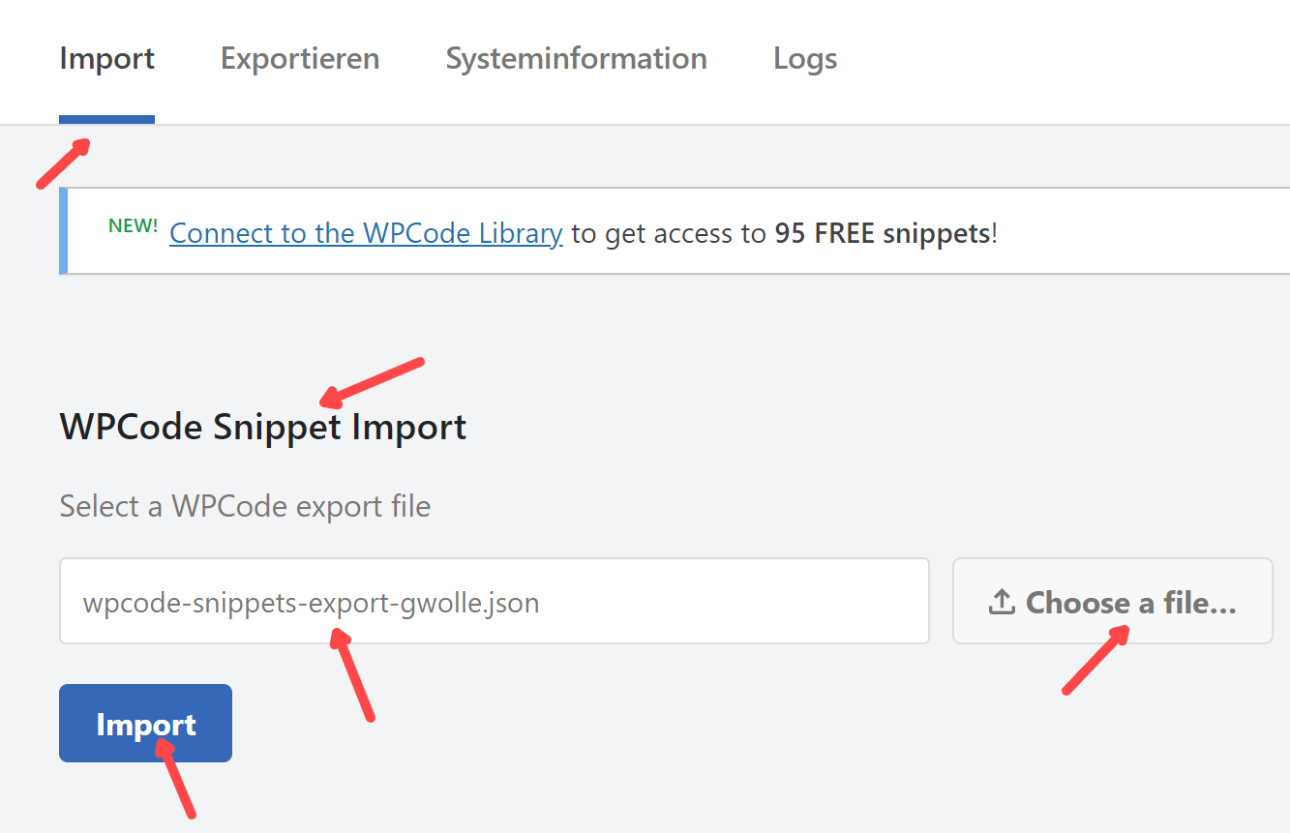This screenshot has height=833, width=1290.
Task: Click the blue underline beneath the Import tab
Action: [106, 120]
